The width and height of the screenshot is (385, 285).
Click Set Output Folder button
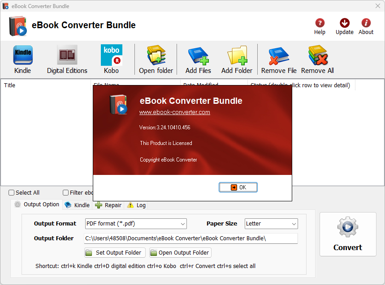pyautogui.click(x=115, y=253)
